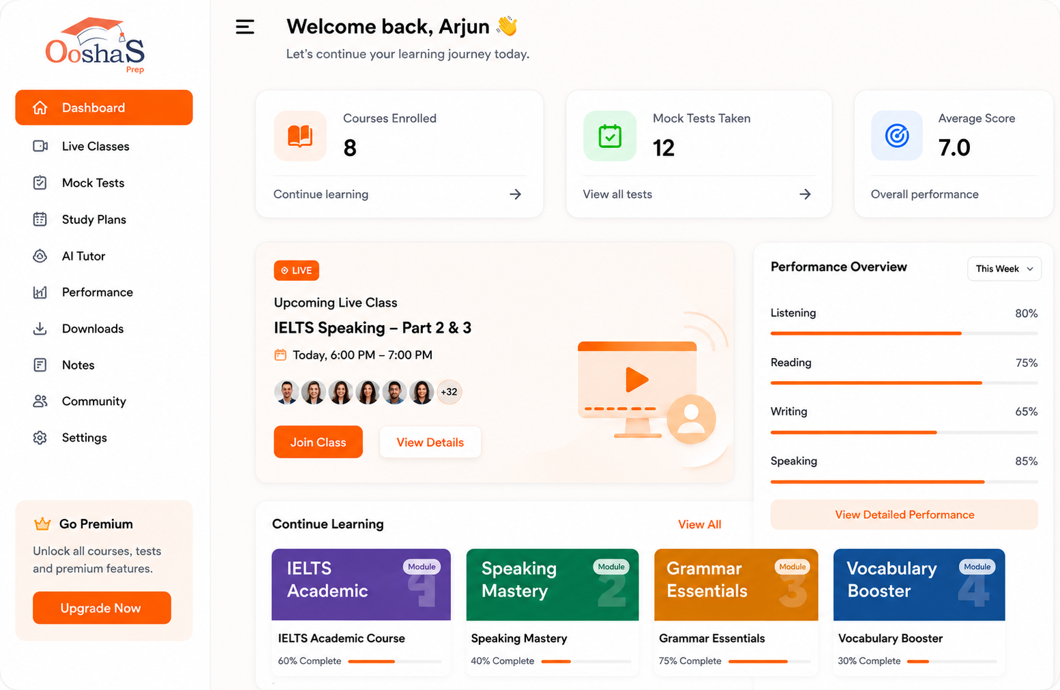Viewport: 1060px width, 690px height.
Task: Click the Upgrade Now button
Action: [102, 607]
